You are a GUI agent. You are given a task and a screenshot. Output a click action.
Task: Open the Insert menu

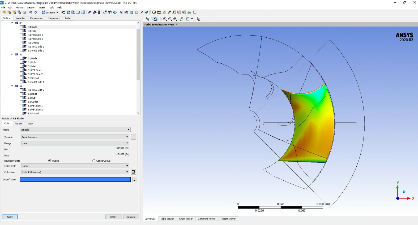[x=42, y=7]
